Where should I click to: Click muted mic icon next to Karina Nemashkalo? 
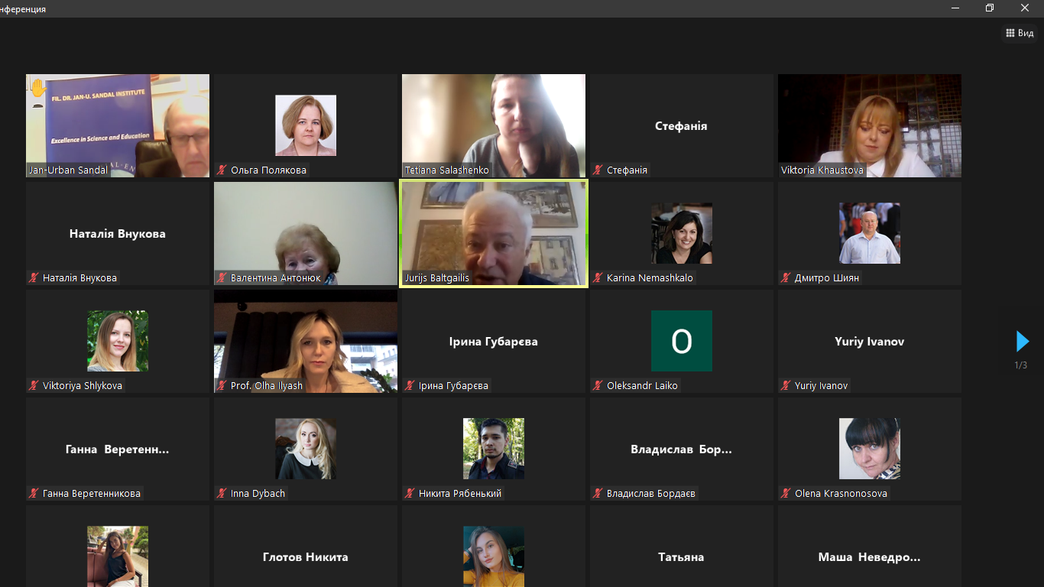click(598, 278)
